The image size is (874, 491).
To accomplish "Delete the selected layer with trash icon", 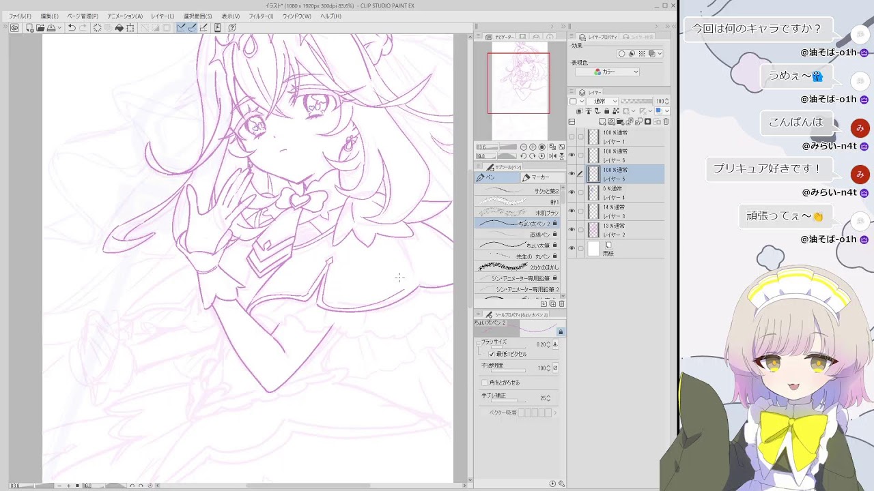I will click(666, 122).
